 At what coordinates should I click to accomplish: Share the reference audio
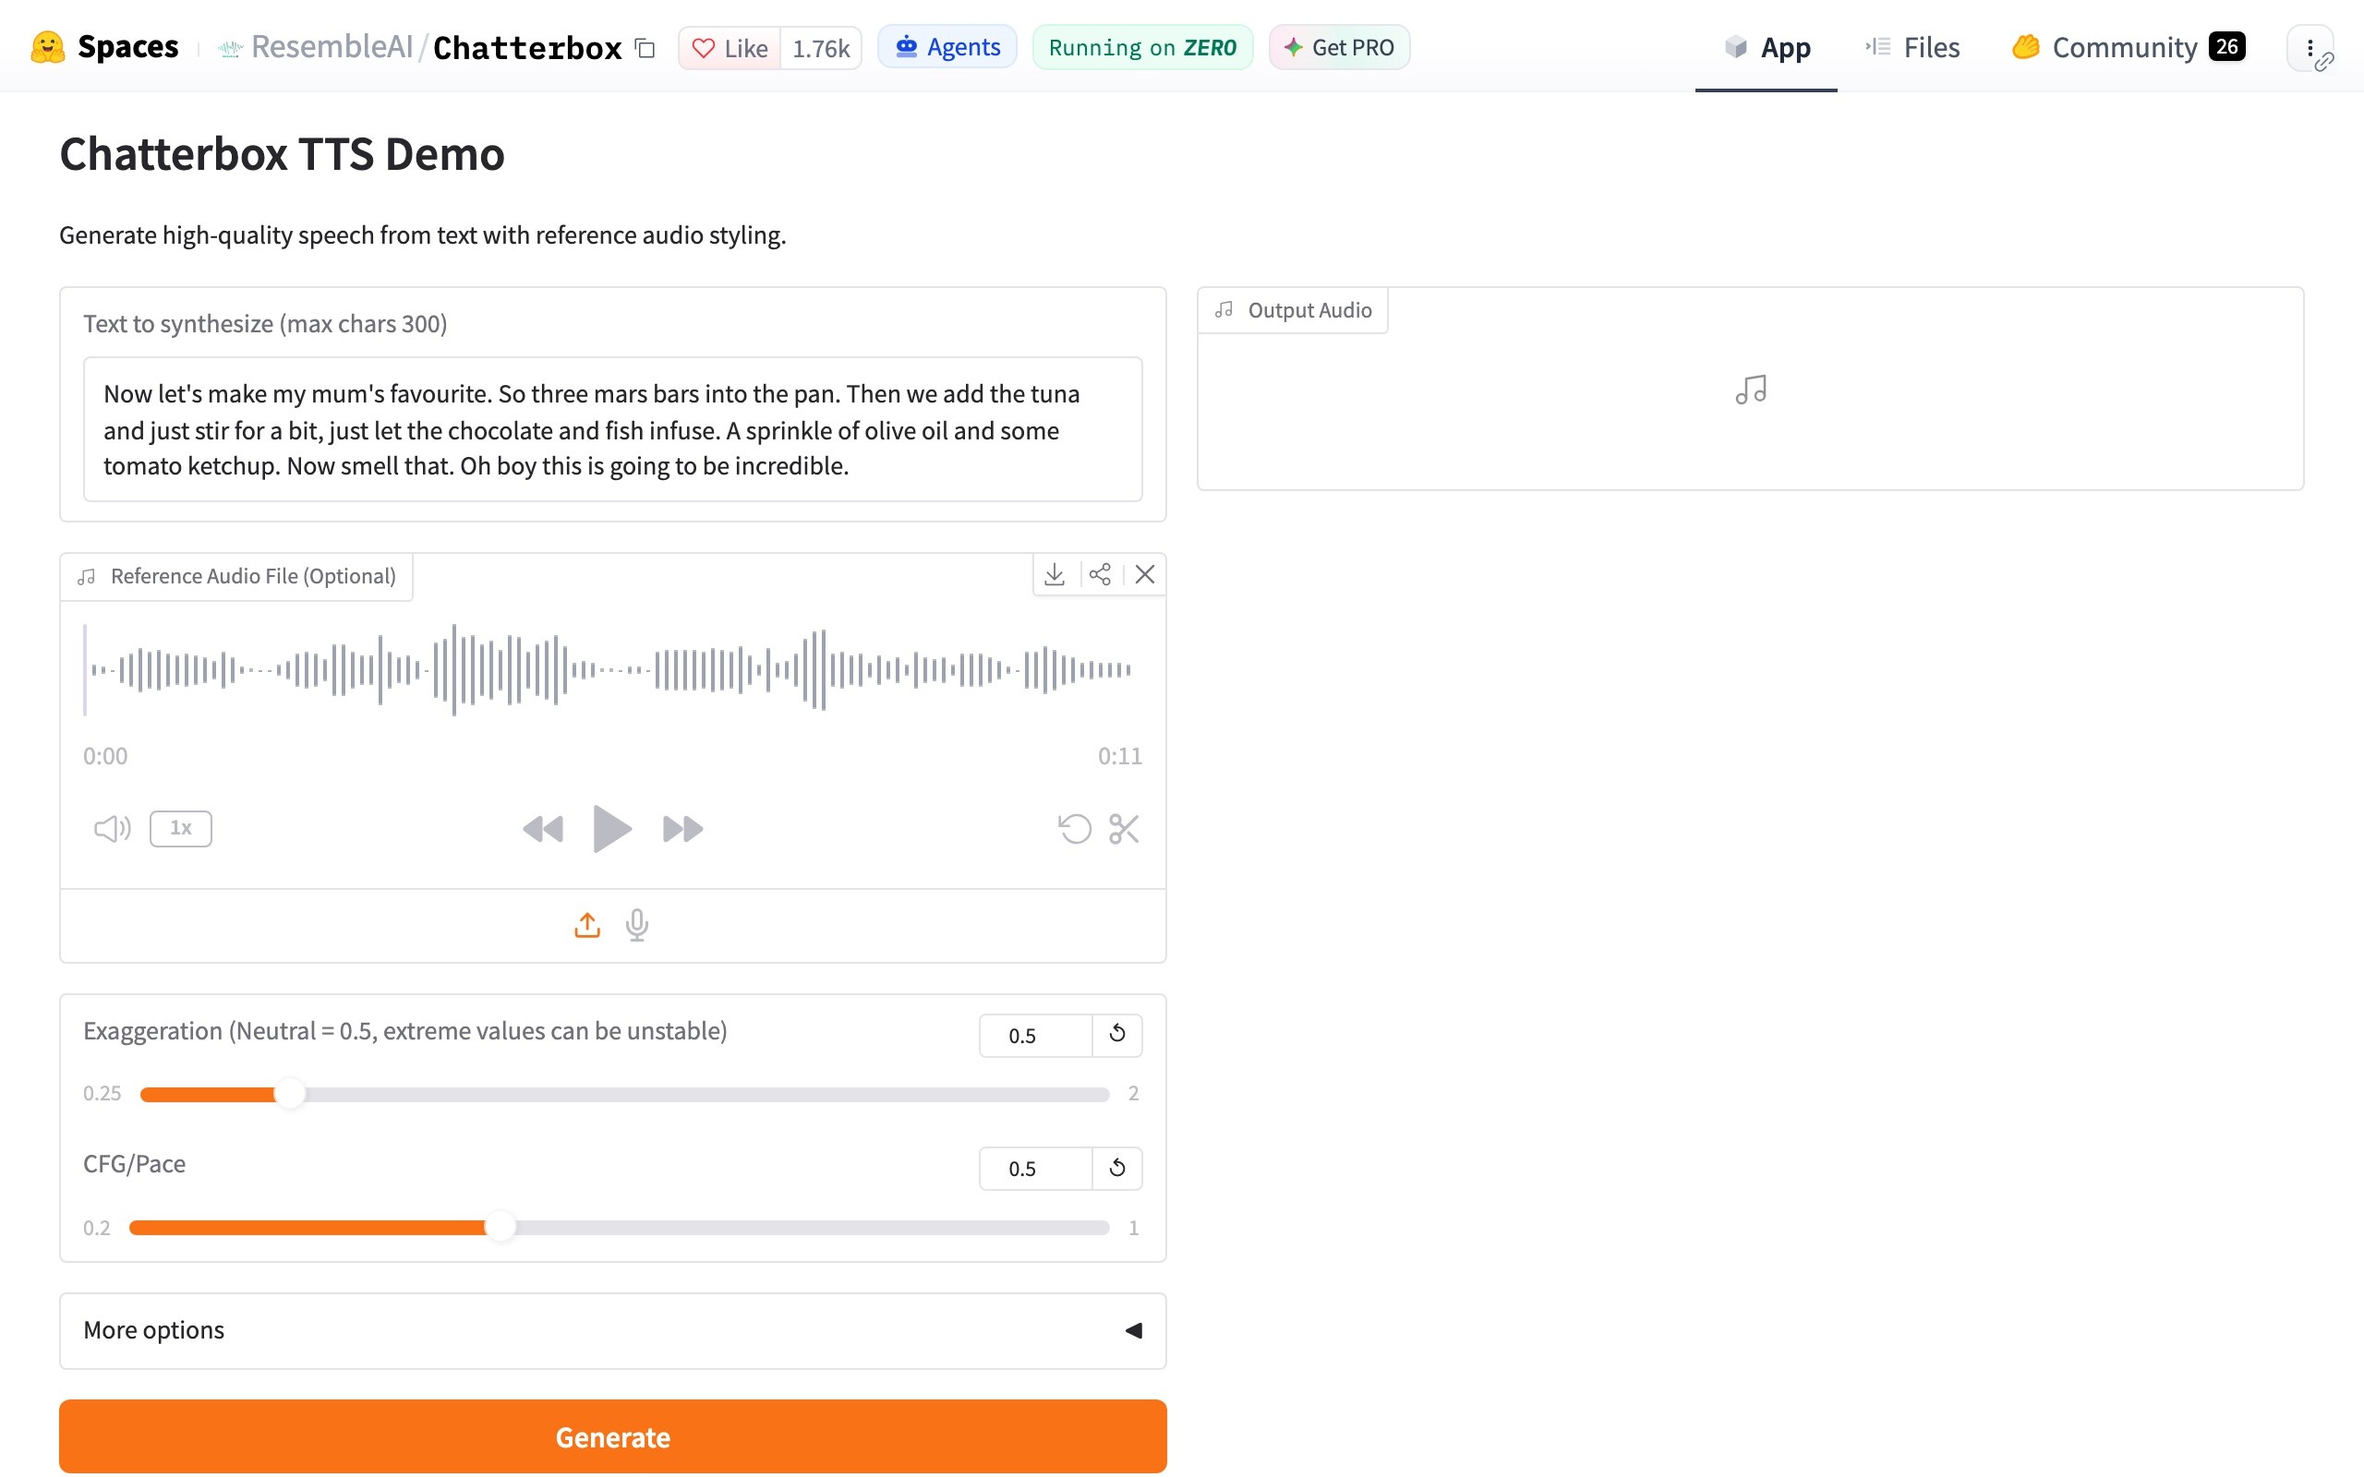pos(1100,574)
